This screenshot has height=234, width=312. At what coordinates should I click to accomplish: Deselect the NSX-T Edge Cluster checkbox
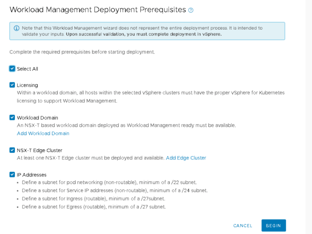point(12,150)
